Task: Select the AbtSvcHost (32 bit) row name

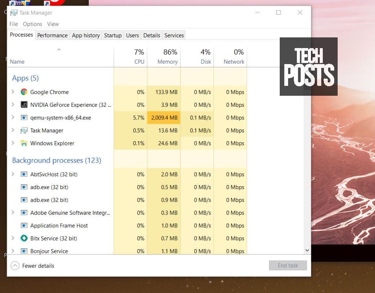Action: tap(54, 174)
